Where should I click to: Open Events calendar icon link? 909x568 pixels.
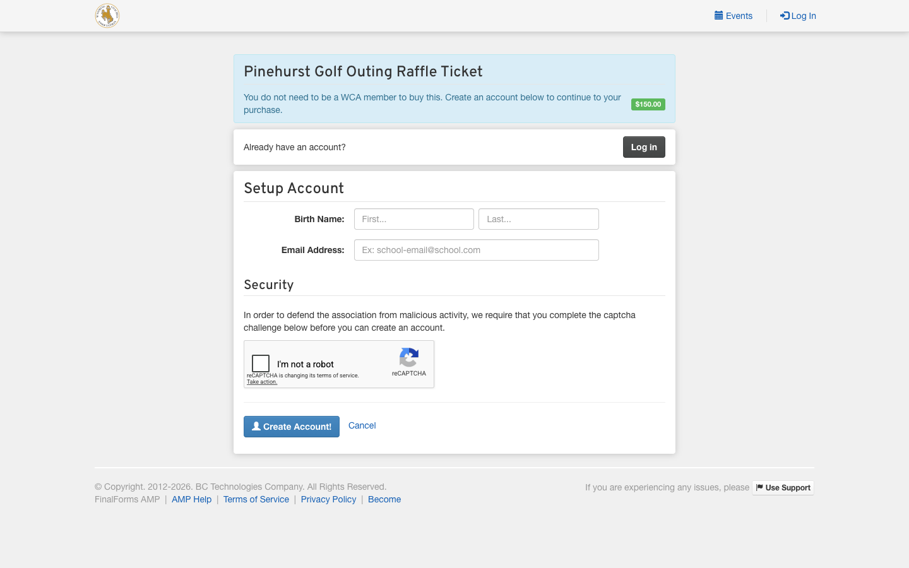[x=718, y=16]
